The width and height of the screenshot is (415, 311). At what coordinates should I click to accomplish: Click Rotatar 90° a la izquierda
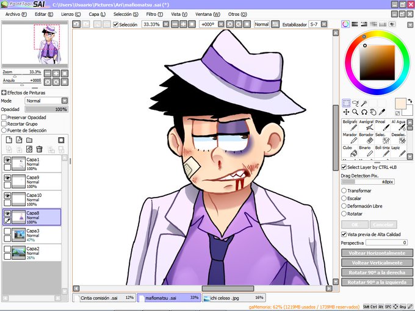pyautogui.click(x=377, y=282)
